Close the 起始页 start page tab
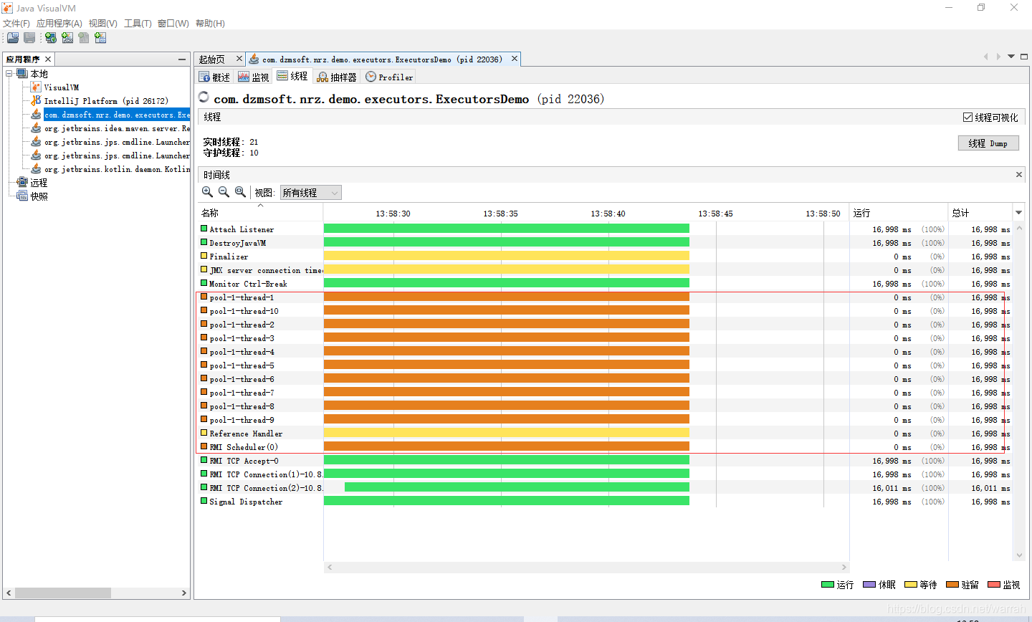Viewport: 1032px width, 622px height. pyautogui.click(x=239, y=59)
